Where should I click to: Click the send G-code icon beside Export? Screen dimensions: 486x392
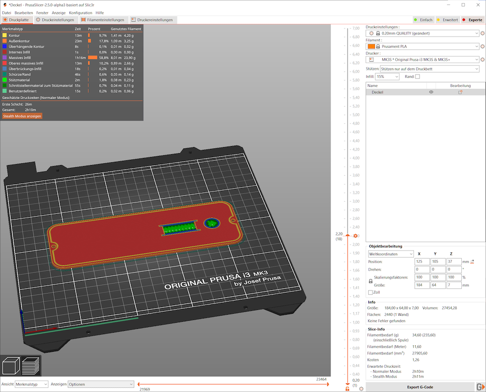480,386
